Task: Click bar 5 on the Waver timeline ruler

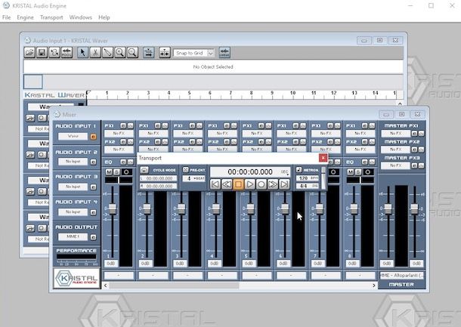Action: click(189, 94)
